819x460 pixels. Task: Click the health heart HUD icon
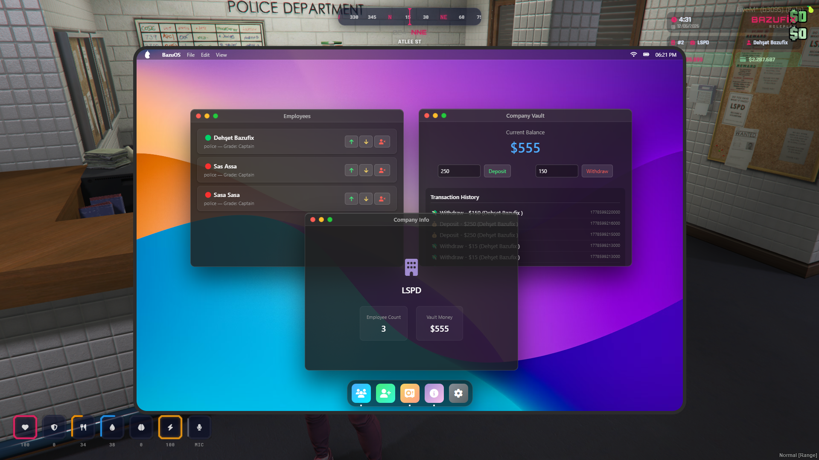(x=25, y=427)
